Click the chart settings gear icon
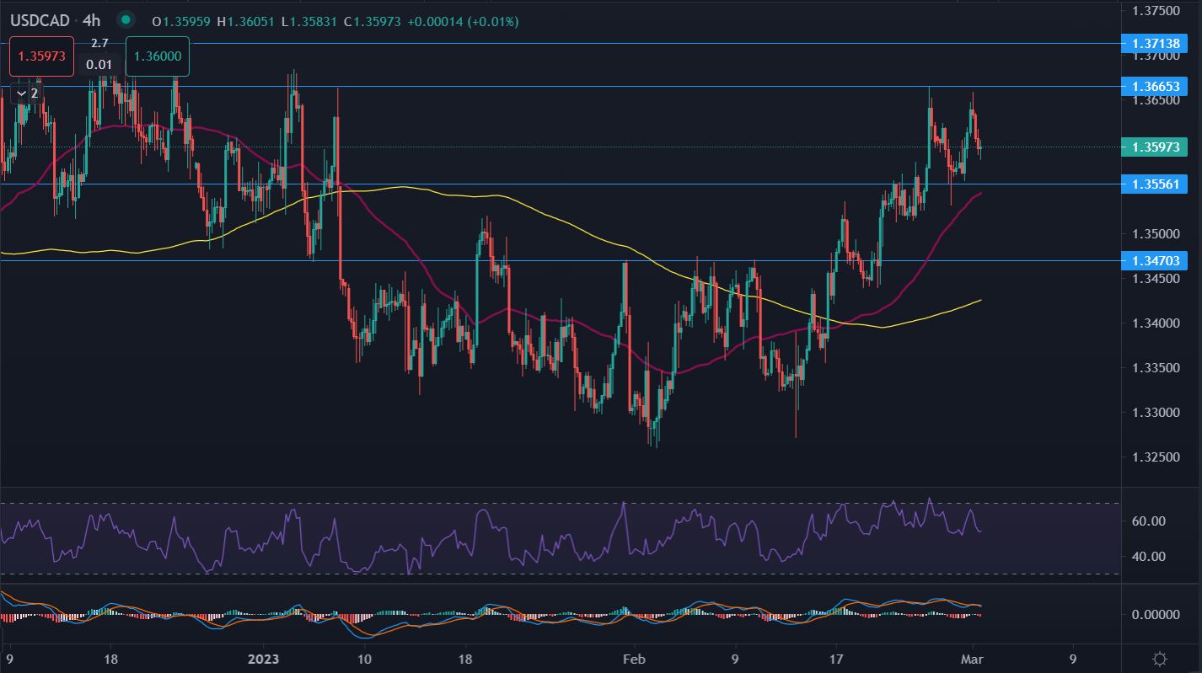1202x673 pixels. [x=1160, y=658]
